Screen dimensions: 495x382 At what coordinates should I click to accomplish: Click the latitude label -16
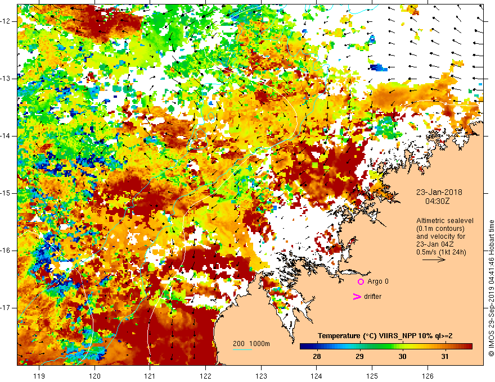(6, 251)
